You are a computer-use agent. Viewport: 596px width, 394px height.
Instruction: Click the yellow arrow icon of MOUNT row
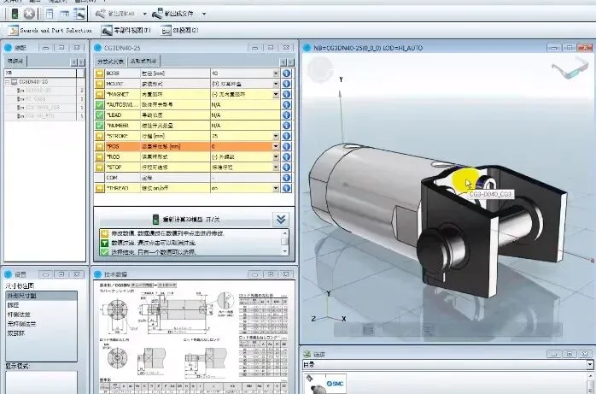[x=100, y=84]
